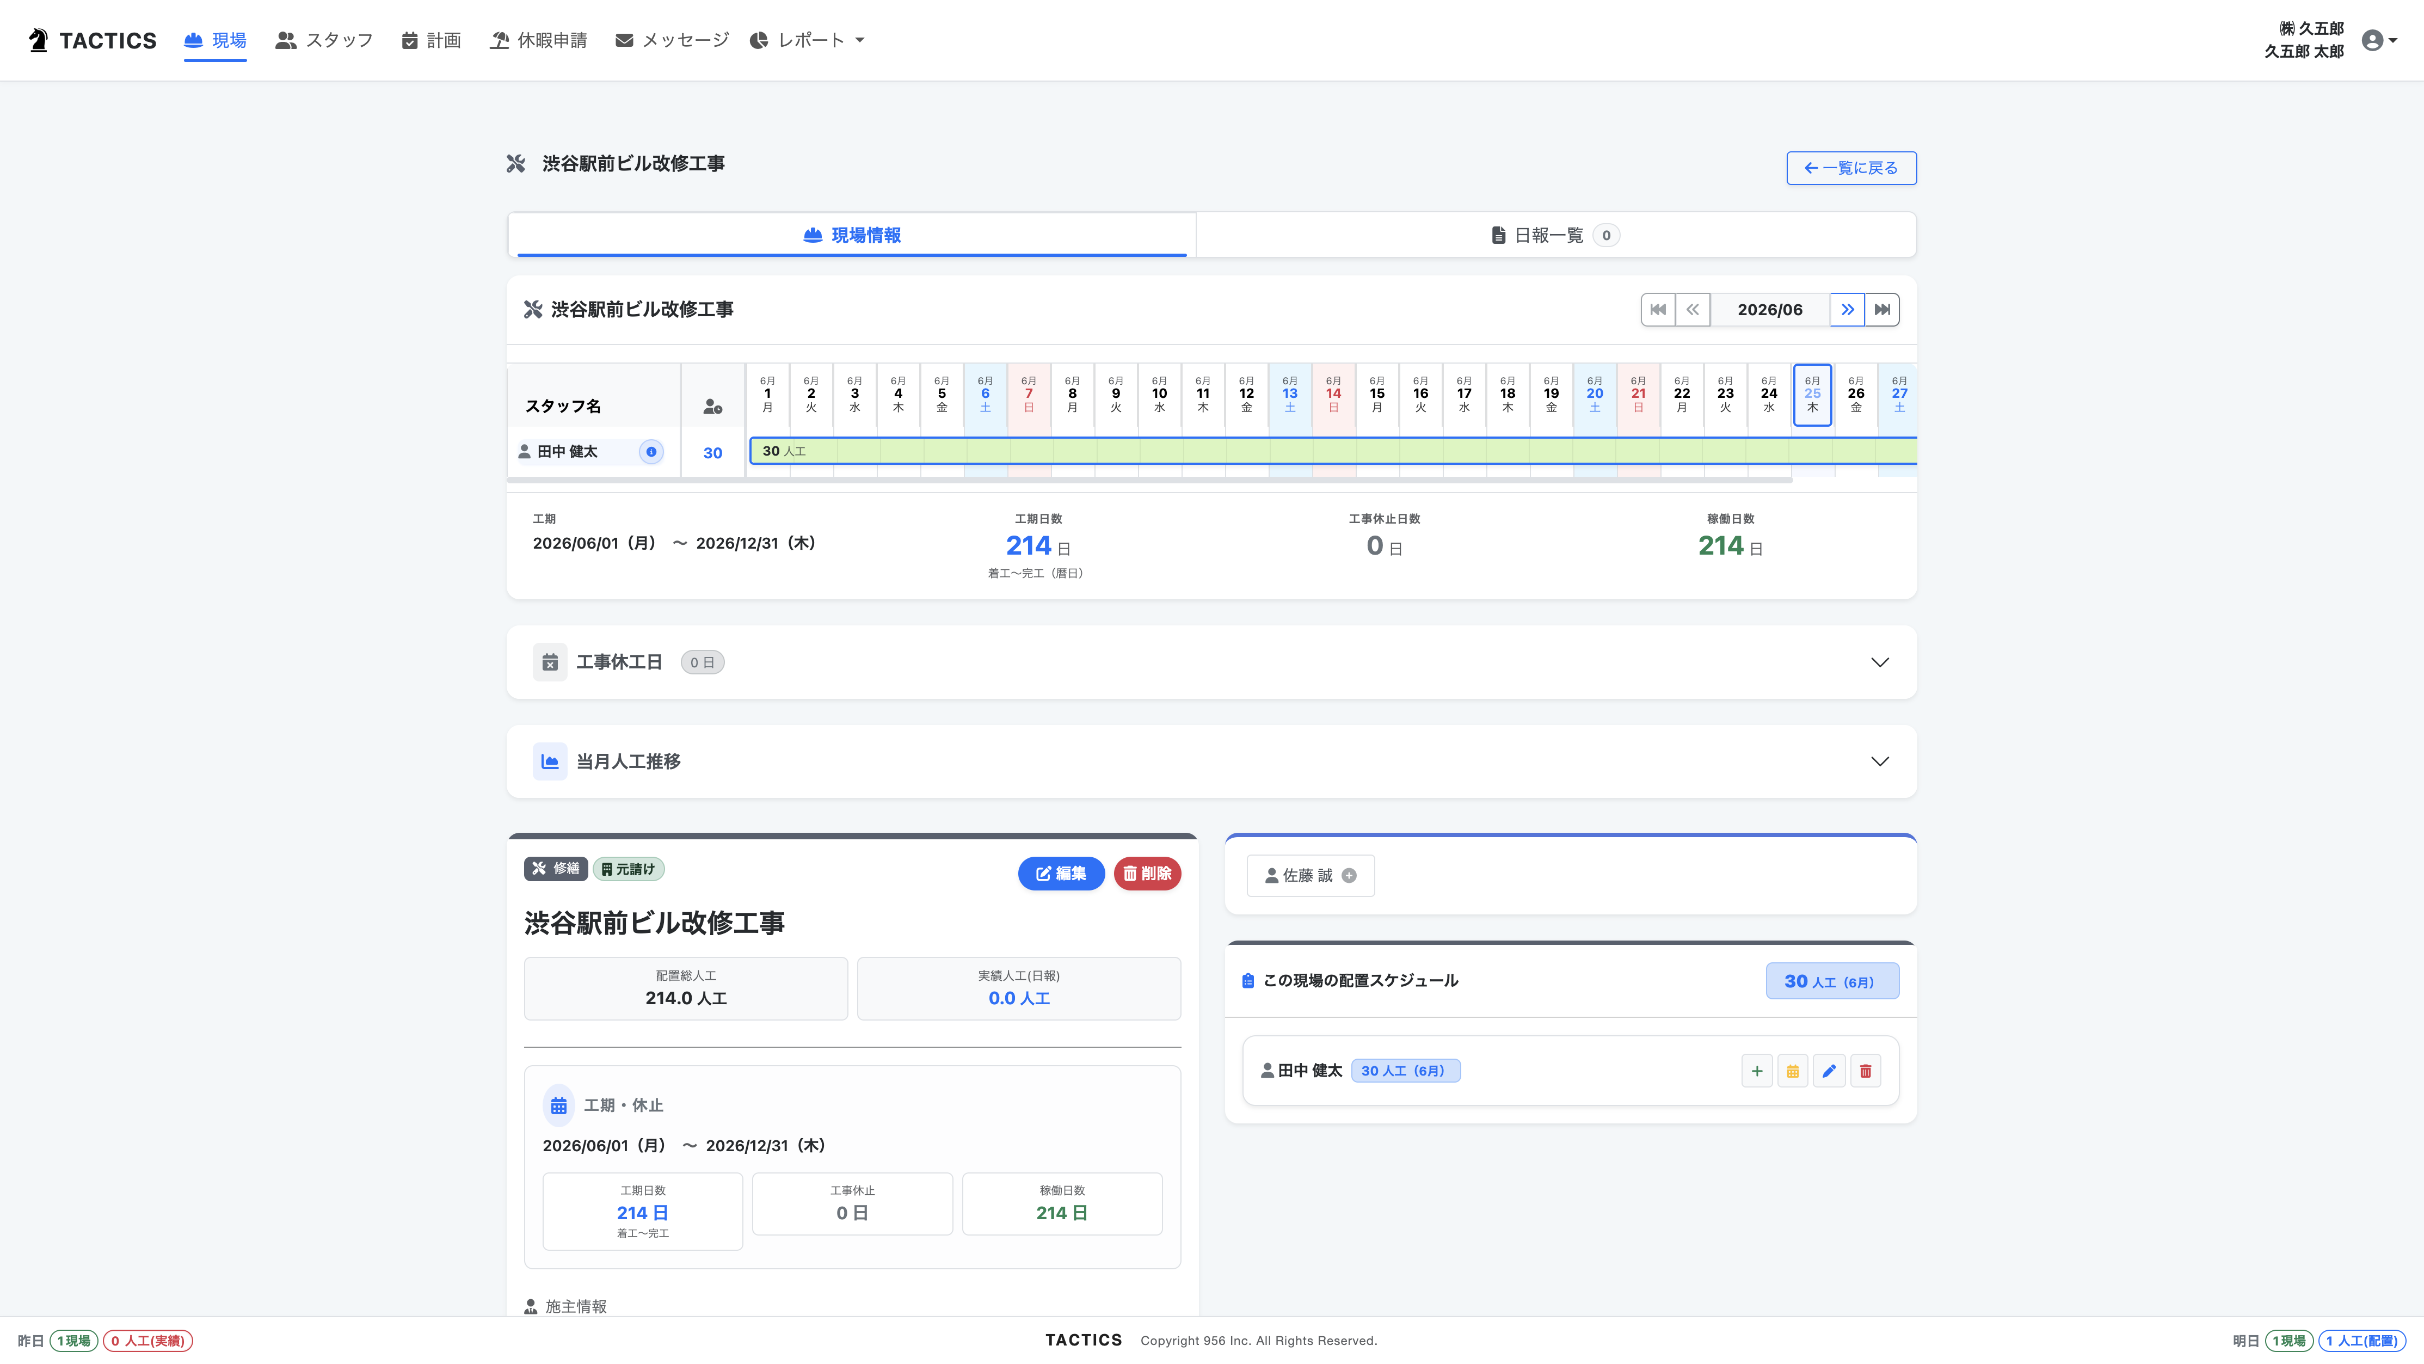Jump to last month using skip-forward icon
The height and width of the screenshot is (1364, 2424).
[x=1882, y=310]
